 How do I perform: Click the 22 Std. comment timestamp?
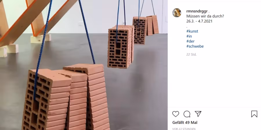click(191, 54)
